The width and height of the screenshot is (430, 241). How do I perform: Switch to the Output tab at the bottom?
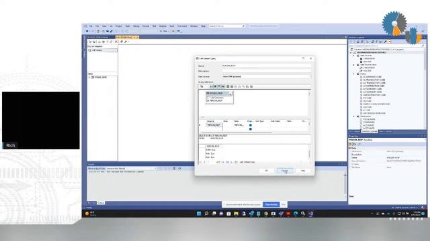tap(101, 203)
